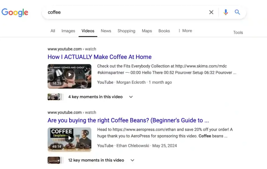Open small key moments preview for first video
Image resolution: width=267 pixels, height=169 pixels.
(54, 97)
